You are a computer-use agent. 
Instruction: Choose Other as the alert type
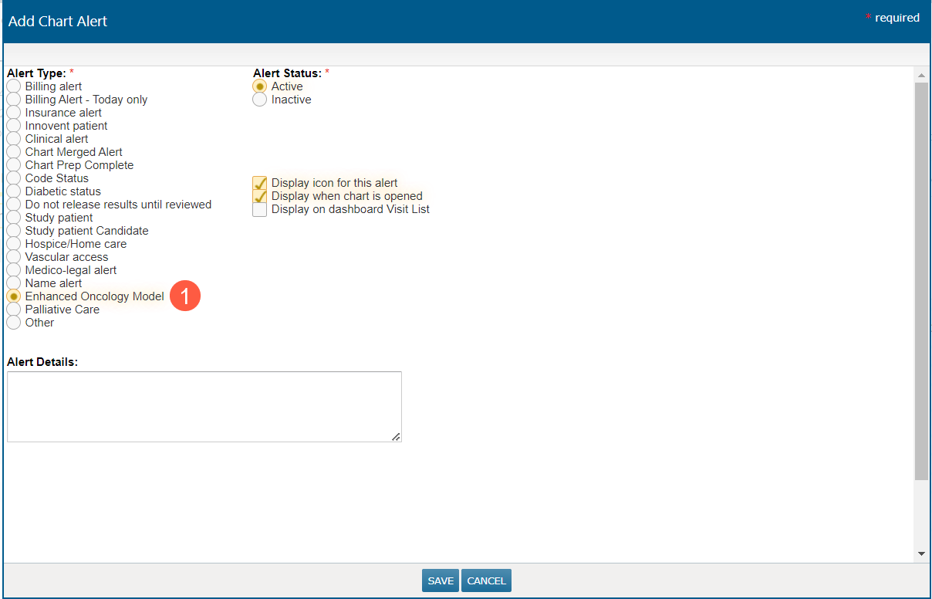[x=14, y=323]
